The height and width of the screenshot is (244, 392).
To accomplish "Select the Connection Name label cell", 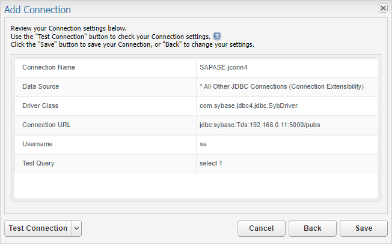I will (x=105, y=67).
